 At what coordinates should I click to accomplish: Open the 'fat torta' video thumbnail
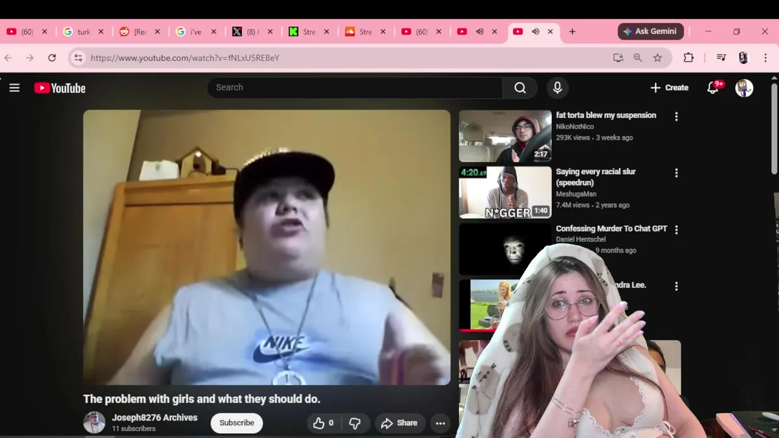pos(505,136)
